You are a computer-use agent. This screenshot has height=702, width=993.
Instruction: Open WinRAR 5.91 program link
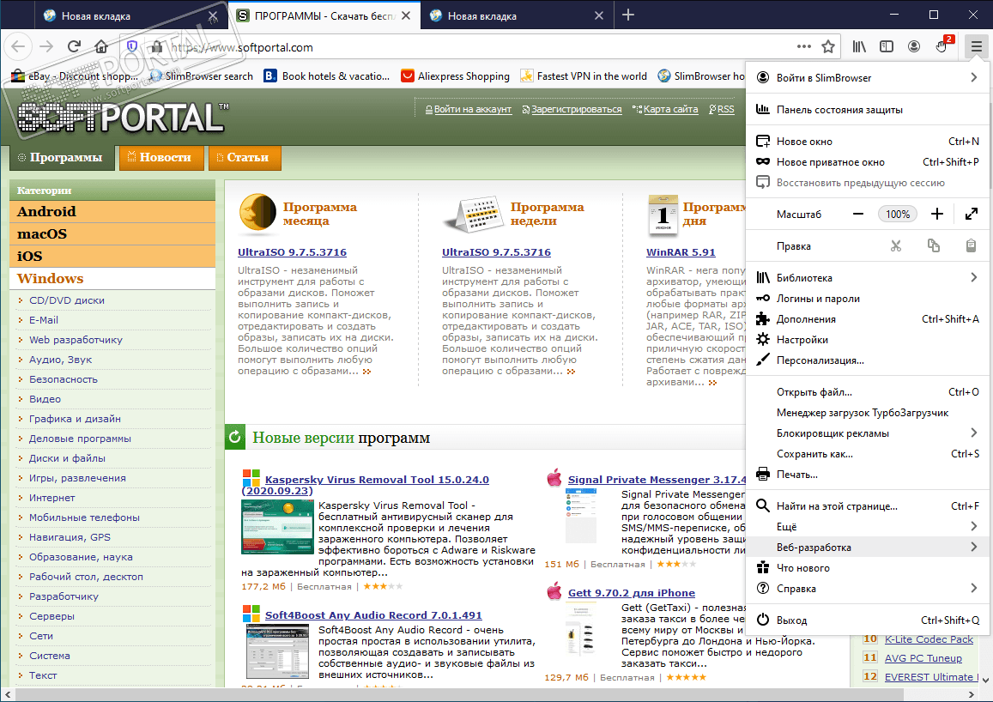pyautogui.click(x=681, y=252)
